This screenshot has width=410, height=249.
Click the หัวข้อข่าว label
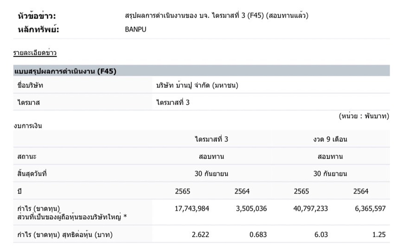point(37,16)
